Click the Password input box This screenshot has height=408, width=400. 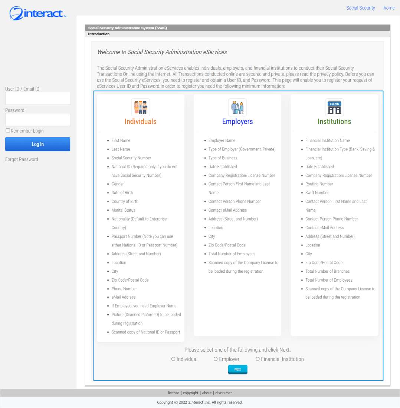pyautogui.click(x=37, y=119)
